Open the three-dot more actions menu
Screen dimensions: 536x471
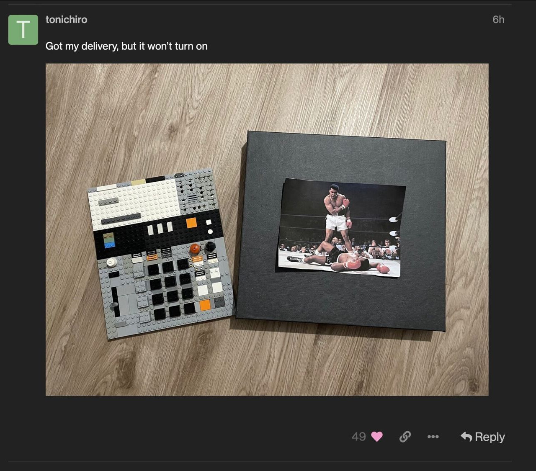click(x=433, y=437)
